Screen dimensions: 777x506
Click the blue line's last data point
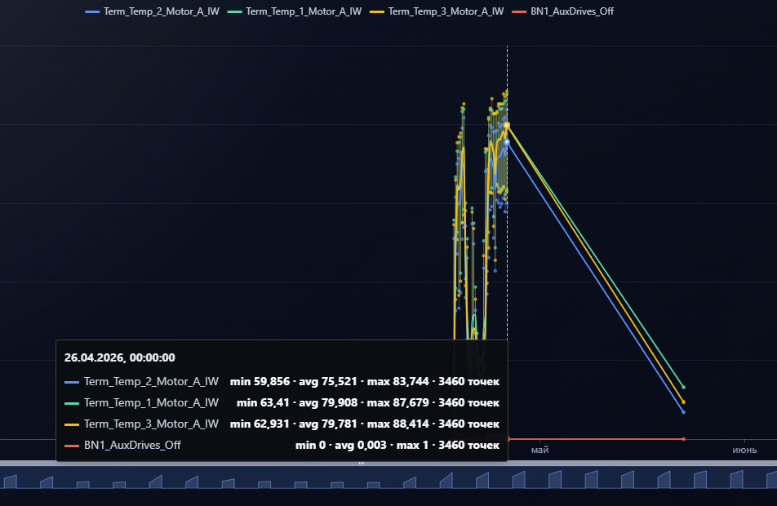tap(683, 412)
